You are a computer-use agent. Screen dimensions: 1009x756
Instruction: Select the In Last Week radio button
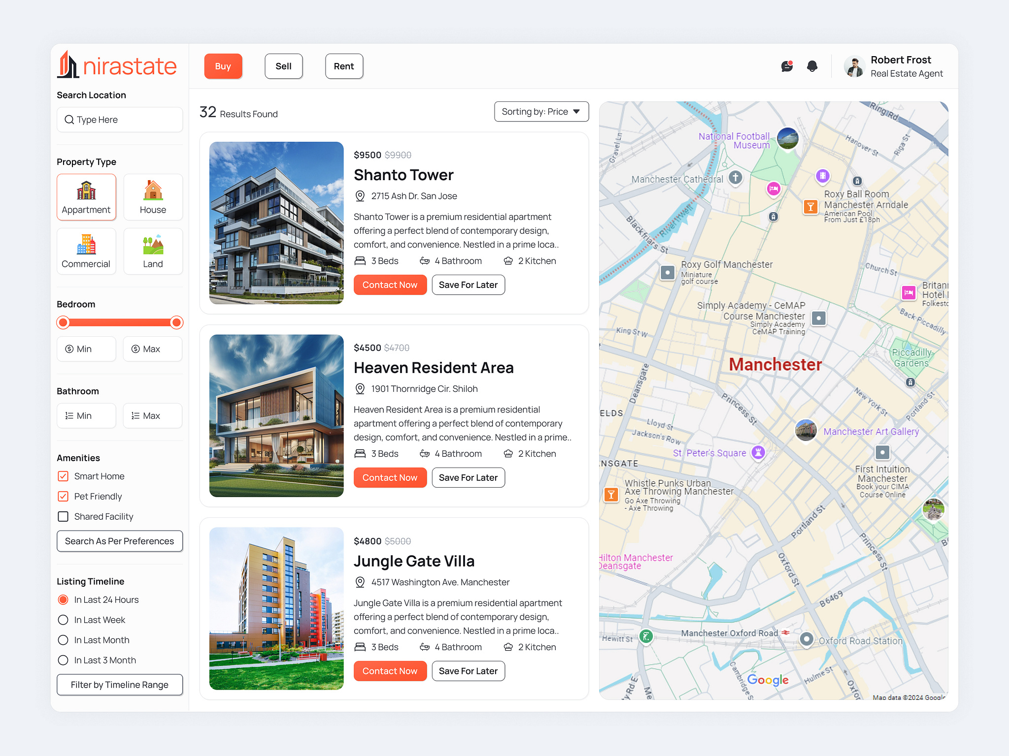pyautogui.click(x=63, y=620)
